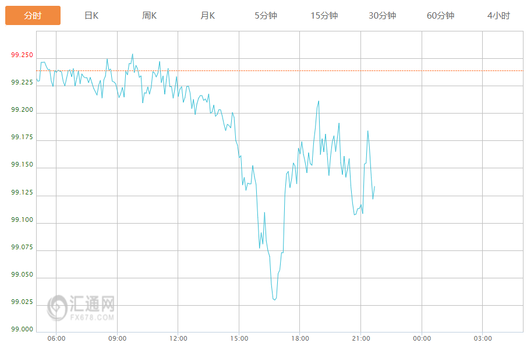The height and width of the screenshot is (343, 527).
Task: Click the 汇通网 watermark logo icon
Action: coord(58,306)
